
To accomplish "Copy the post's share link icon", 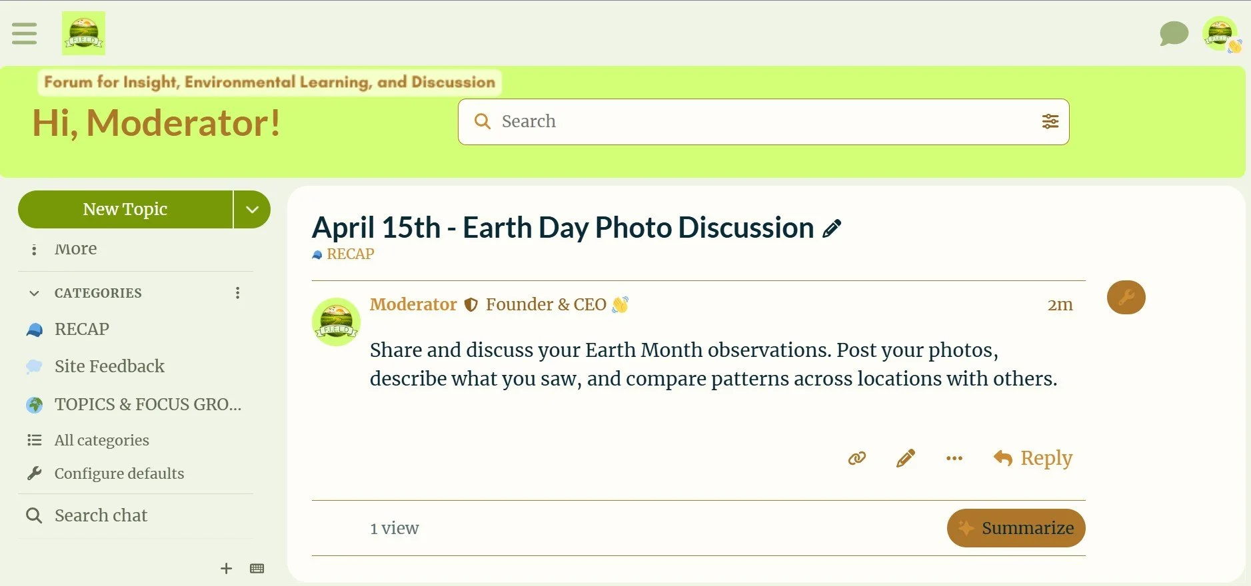I will click(857, 458).
